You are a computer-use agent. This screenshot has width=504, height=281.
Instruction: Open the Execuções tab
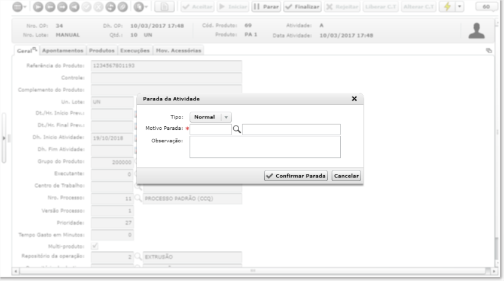point(135,50)
